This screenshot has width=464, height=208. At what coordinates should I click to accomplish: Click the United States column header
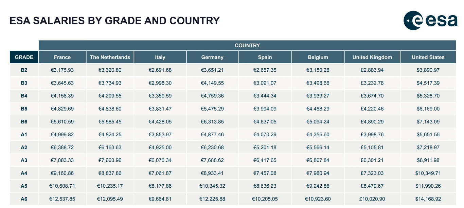tap(428, 57)
